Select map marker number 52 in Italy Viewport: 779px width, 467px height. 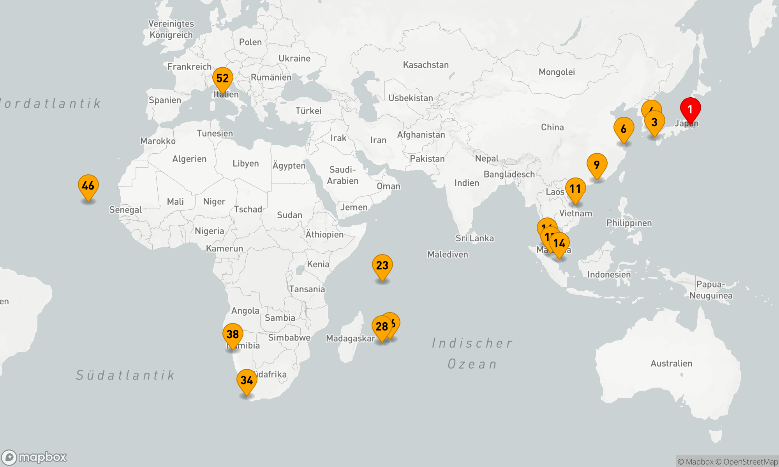tap(222, 78)
